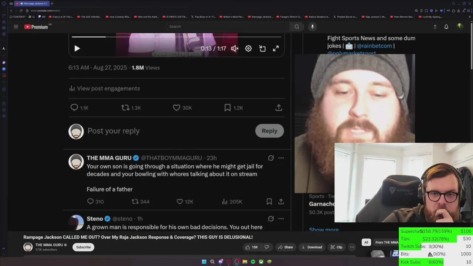Open the YouTube create/upload icon

(x=435, y=27)
